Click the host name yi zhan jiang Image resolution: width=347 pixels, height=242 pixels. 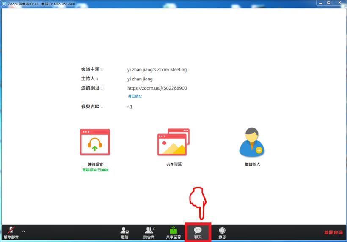pos(140,79)
